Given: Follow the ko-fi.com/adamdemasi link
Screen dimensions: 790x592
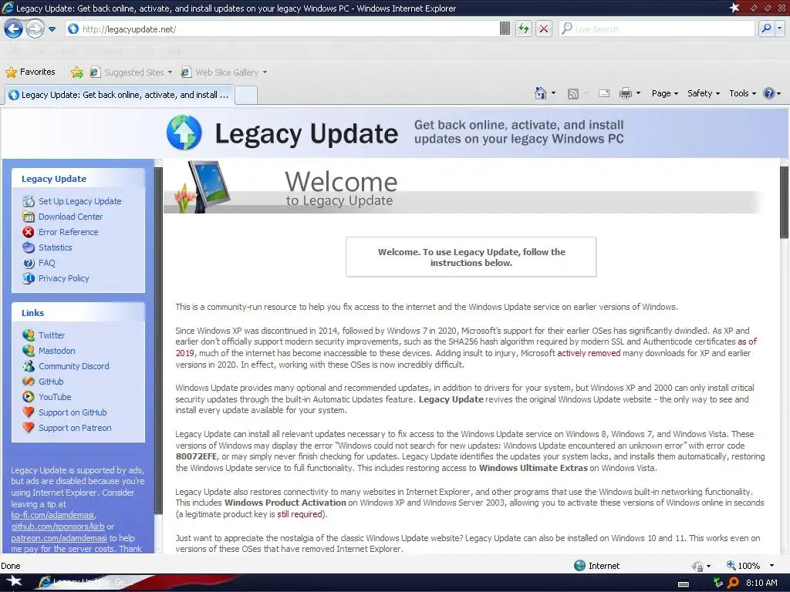Looking at the screenshot, I should coord(52,515).
